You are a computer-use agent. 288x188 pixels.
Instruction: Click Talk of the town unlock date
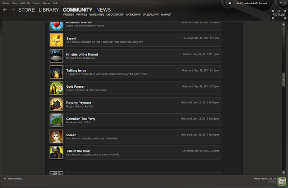coord(201,151)
